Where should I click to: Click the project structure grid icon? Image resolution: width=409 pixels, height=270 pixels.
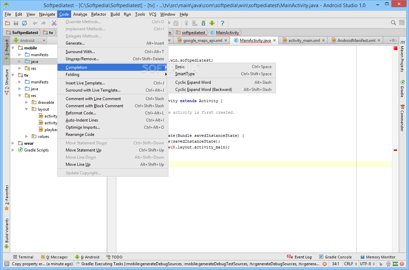176,23
